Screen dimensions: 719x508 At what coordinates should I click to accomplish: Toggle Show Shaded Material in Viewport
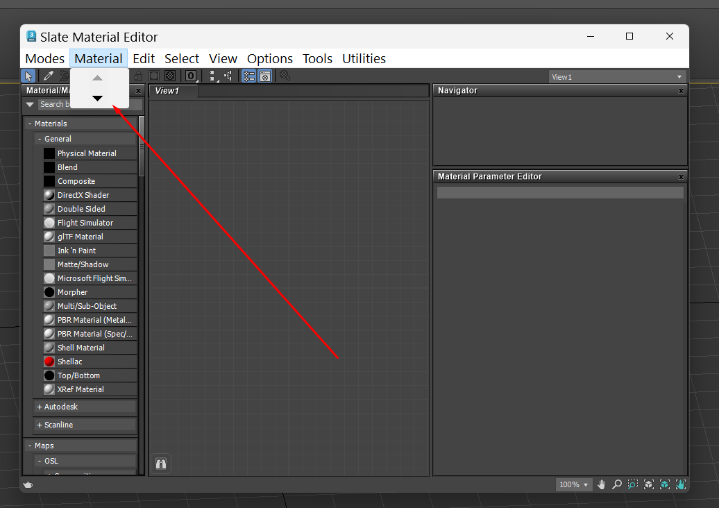[153, 76]
